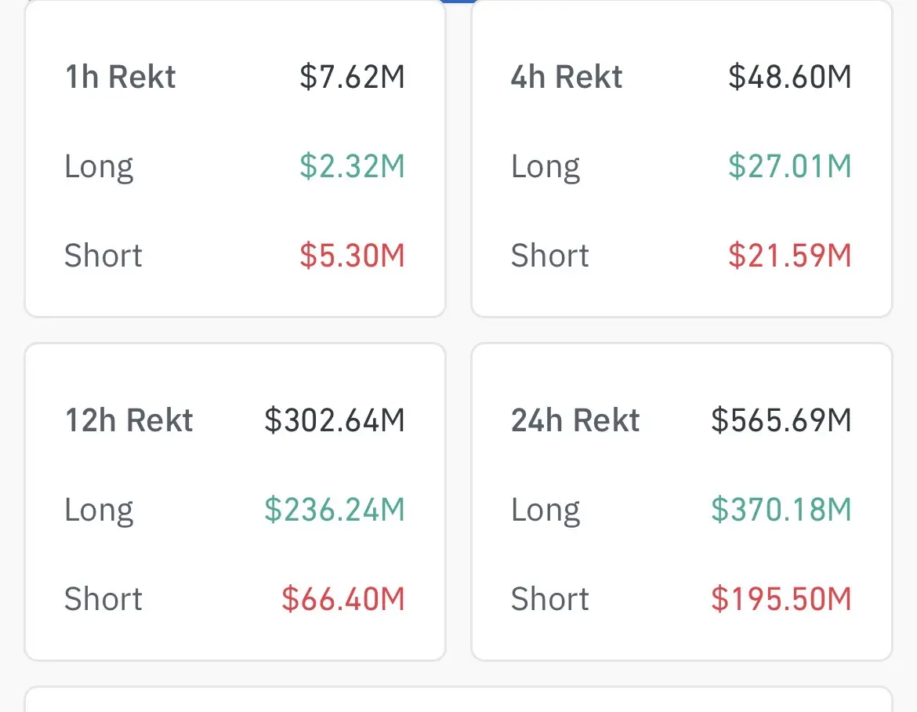Image resolution: width=917 pixels, height=712 pixels.
Task: Select the 4h long amount $27.01M
Action: 789,166
